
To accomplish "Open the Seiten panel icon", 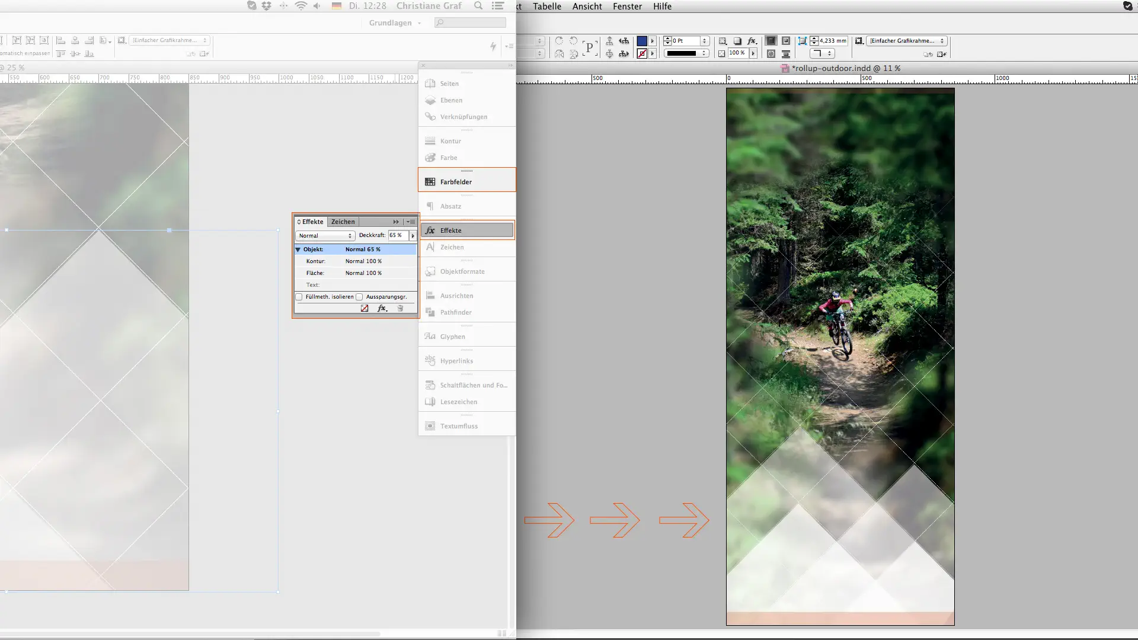I will pyautogui.click(x=431, y=84).
